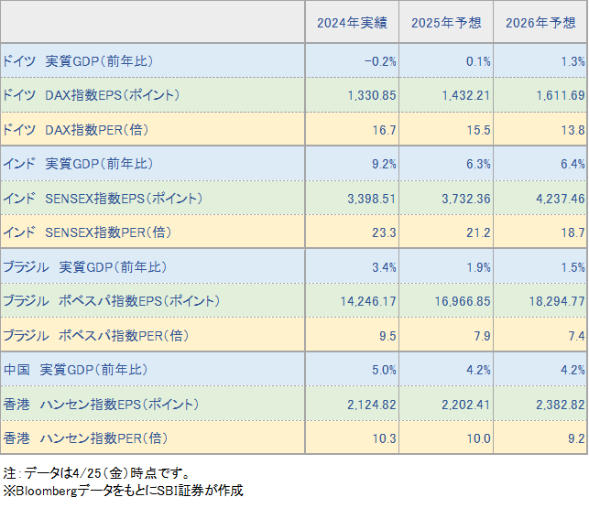Click the Bloomberg data source footnote
The width and height of the screenshot is (589, 508).
(123, 491)
